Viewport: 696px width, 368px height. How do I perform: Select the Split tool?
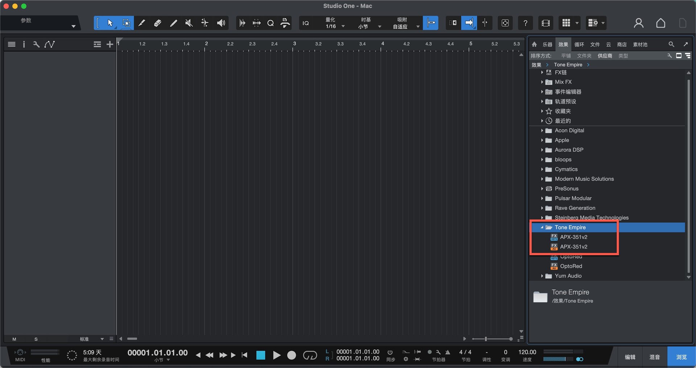click(x=142, y=23)
